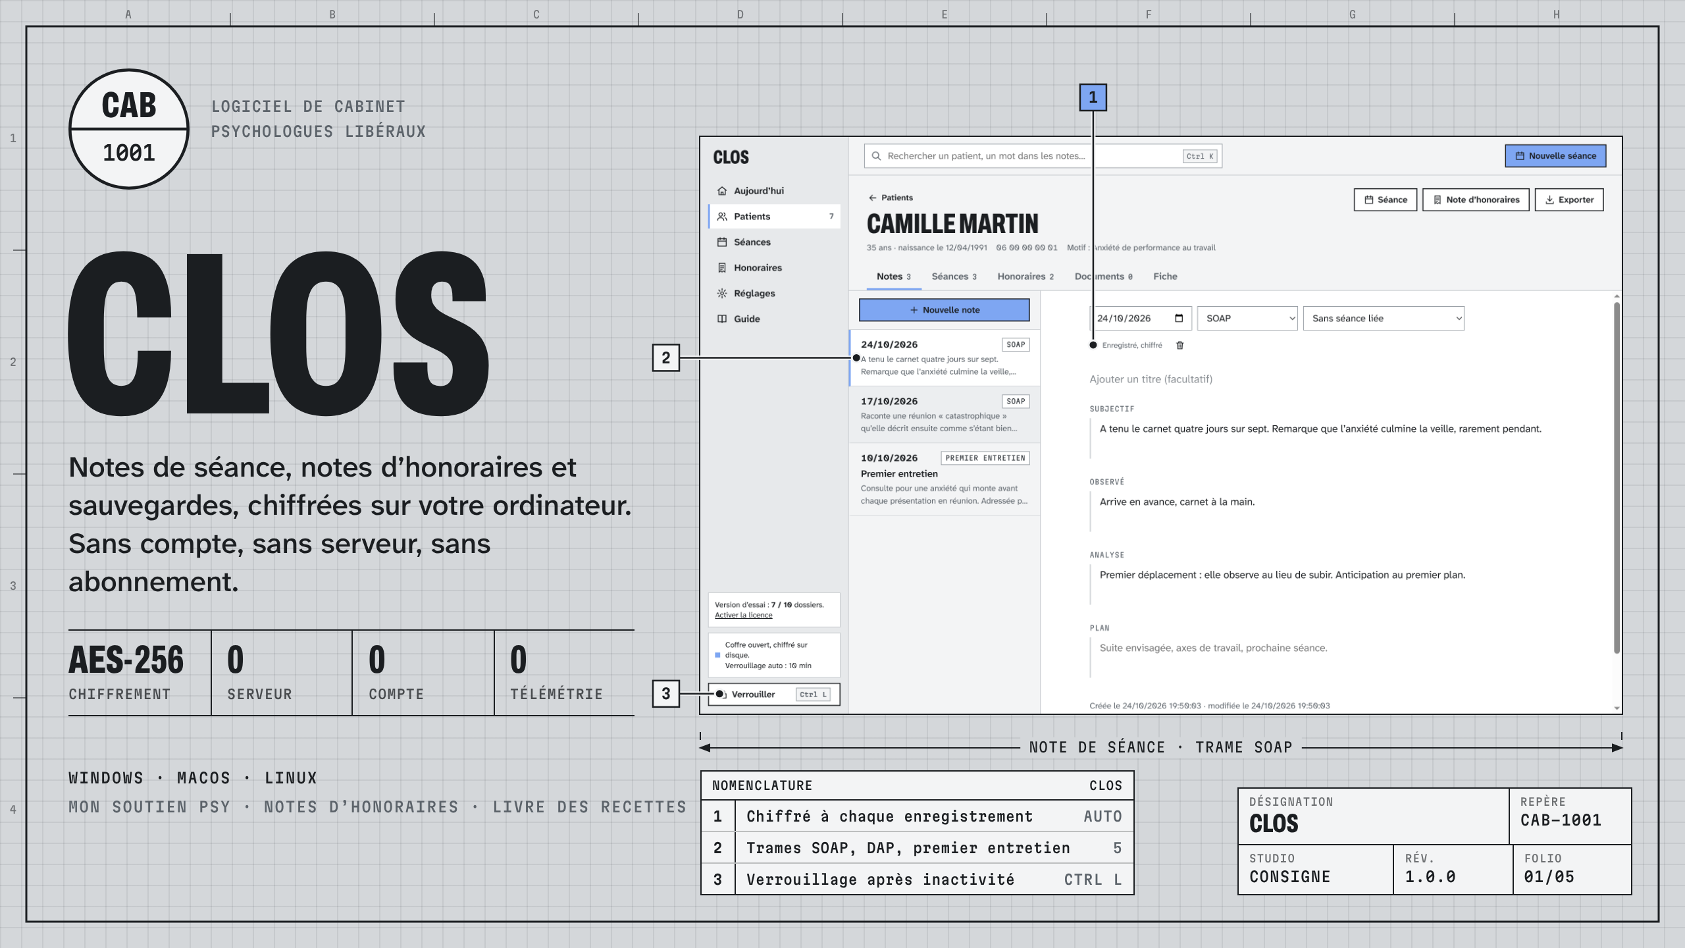Open the 24/10/2026 SOAP note
Image resolution: width=1685 pixels, height=948 pixels.
945,357
